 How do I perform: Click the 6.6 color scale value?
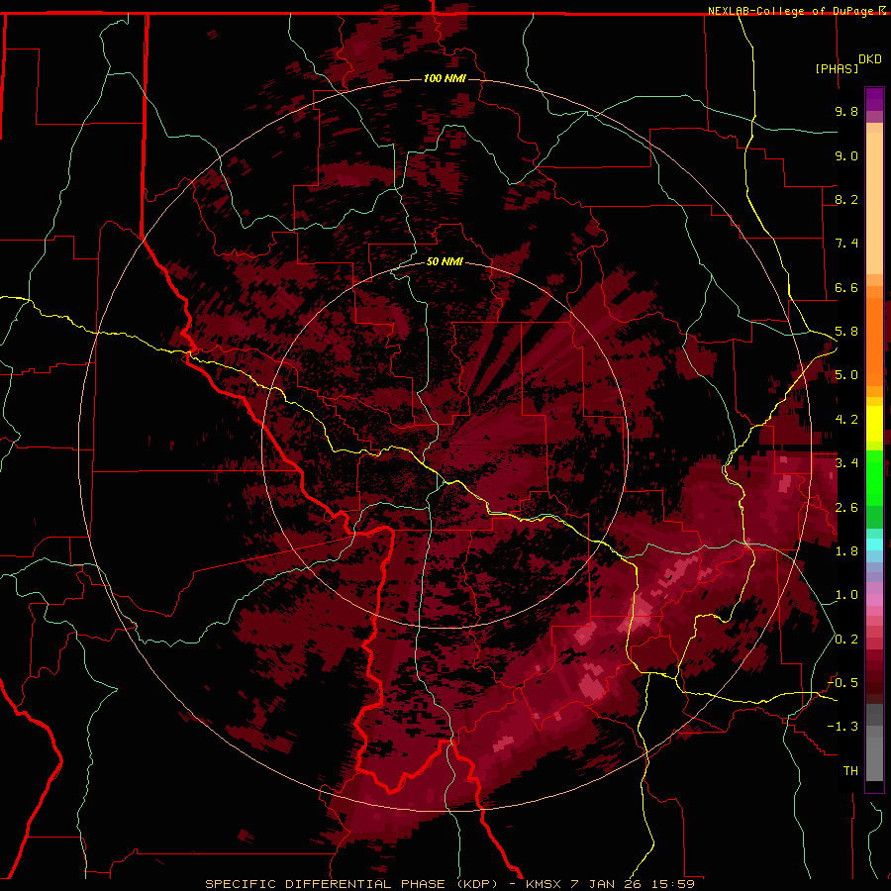pyautogui.click(x=846, y=287)
